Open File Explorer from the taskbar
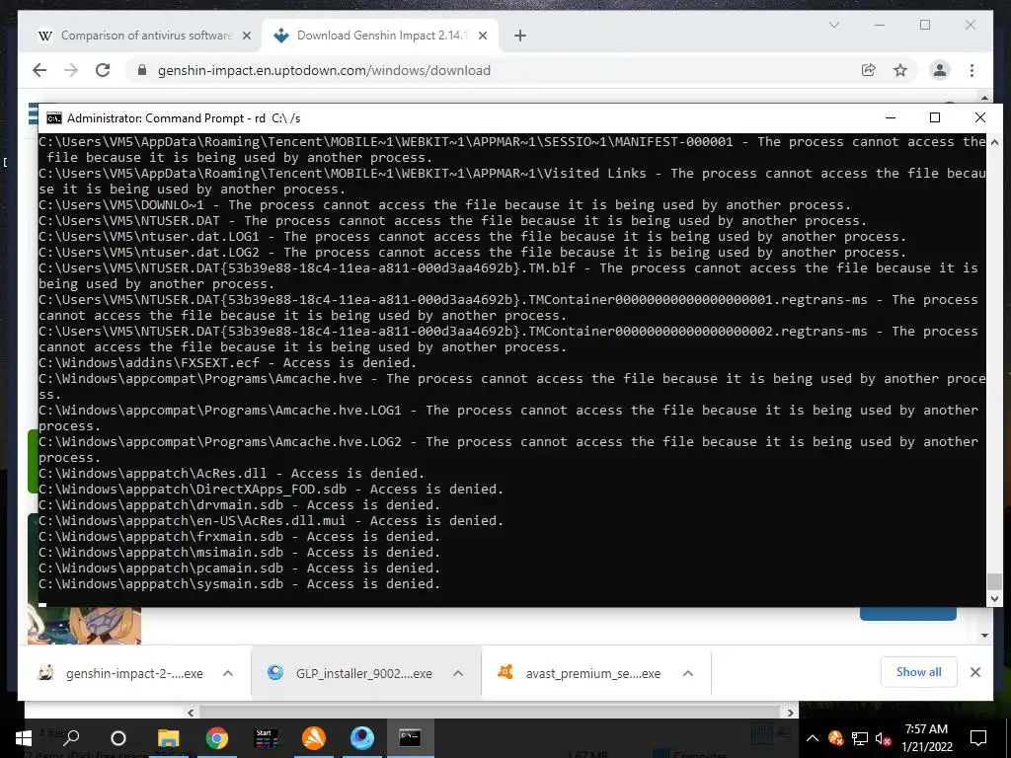This screenshot has height=758, width=1011. 168,738
